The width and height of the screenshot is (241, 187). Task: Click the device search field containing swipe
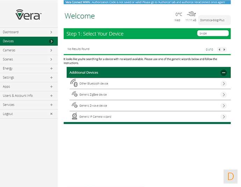[213, 33]
